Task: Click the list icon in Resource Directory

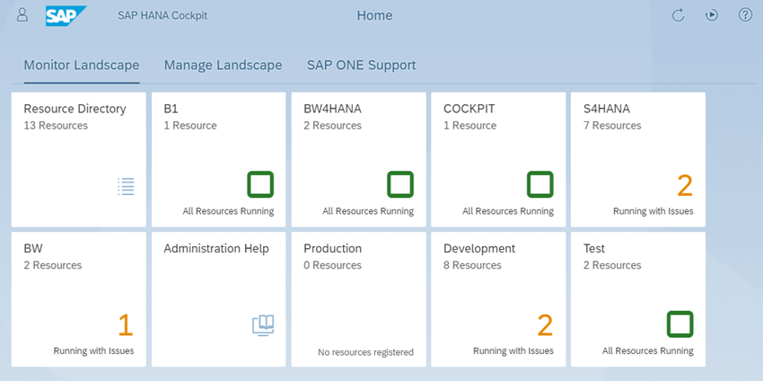Action: (x=126, y=186)
